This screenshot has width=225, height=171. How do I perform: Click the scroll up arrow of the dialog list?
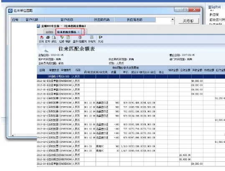pos(173,19)
